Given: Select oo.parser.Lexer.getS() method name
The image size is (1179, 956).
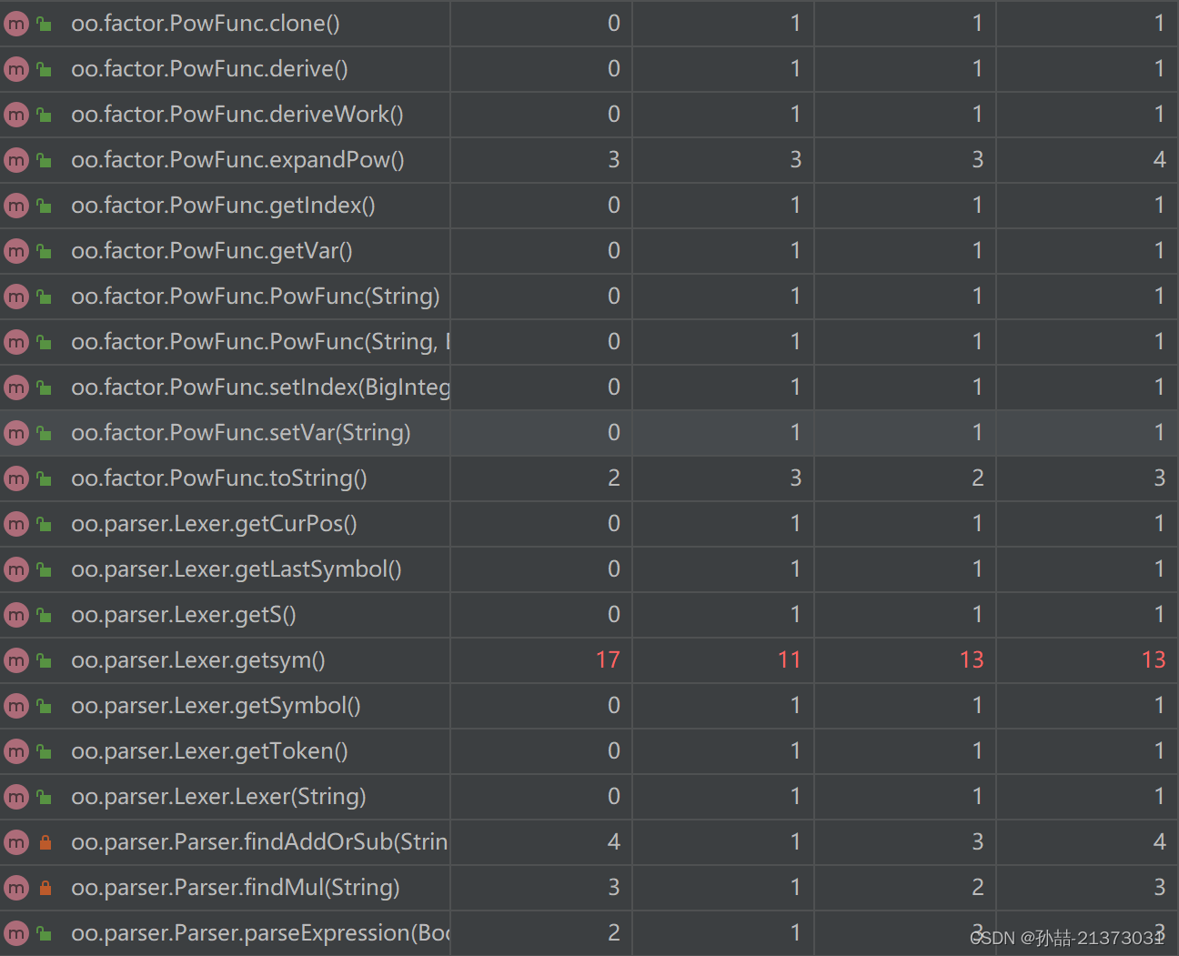Looking at the screenshot, I should point(184,615).
